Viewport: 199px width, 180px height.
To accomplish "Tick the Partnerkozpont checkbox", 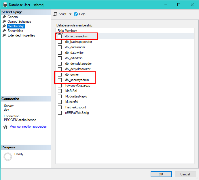I will [60, 107].
